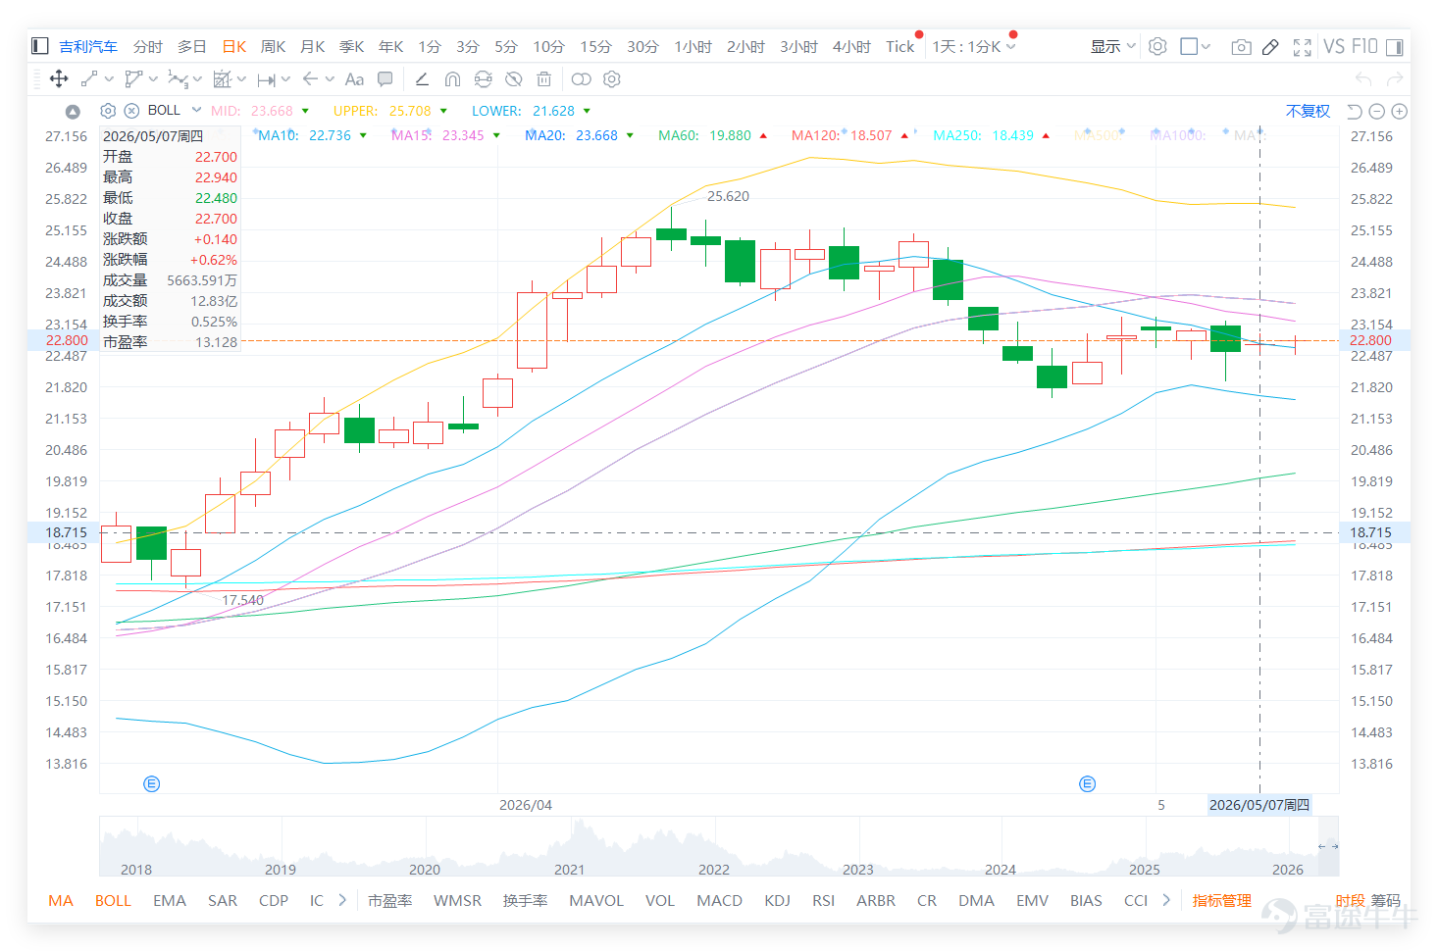Image resolution: width=1438 pixels, height=952 pixels.
Task: Open chart settings gear in top bar
Action: [1157, 46]
